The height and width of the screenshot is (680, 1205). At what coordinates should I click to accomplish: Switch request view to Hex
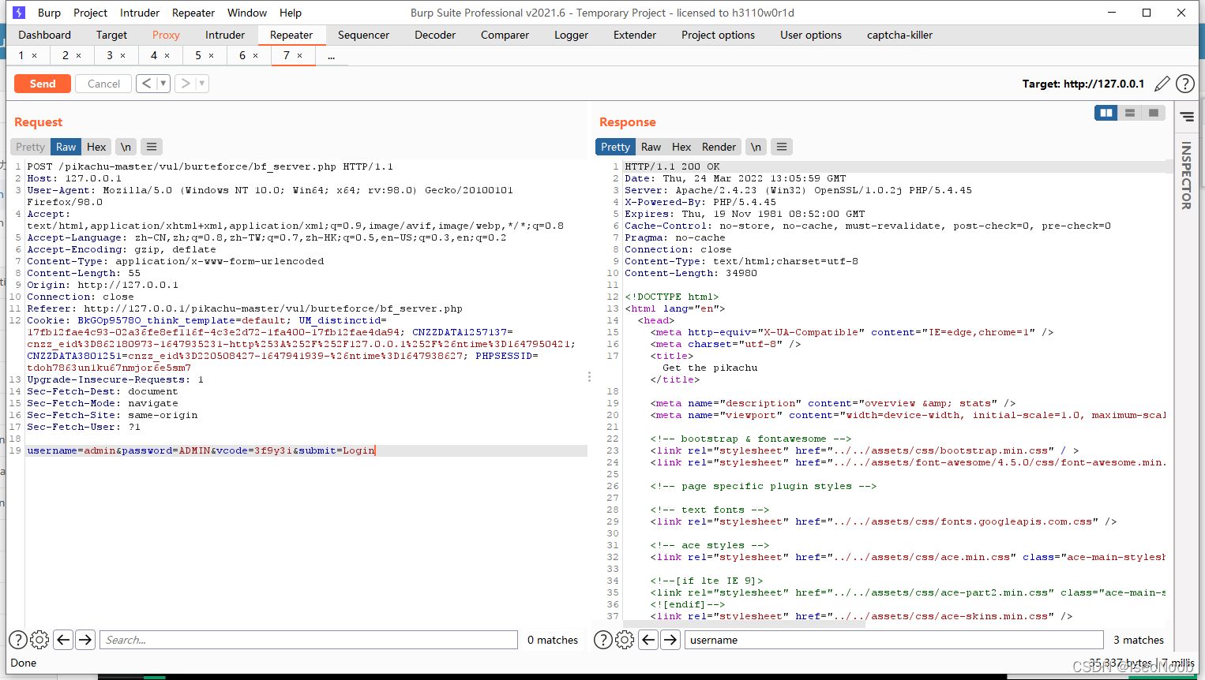coord(96,147)
